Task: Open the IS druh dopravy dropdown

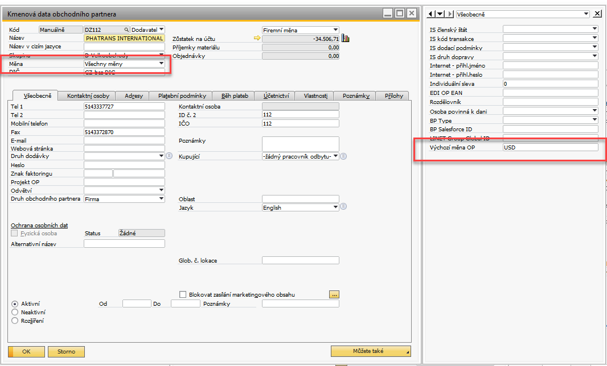Action: (594, 56)
